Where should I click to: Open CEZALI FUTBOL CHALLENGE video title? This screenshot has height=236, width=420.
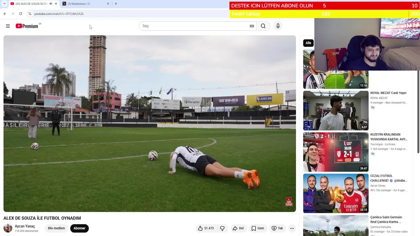389,178
